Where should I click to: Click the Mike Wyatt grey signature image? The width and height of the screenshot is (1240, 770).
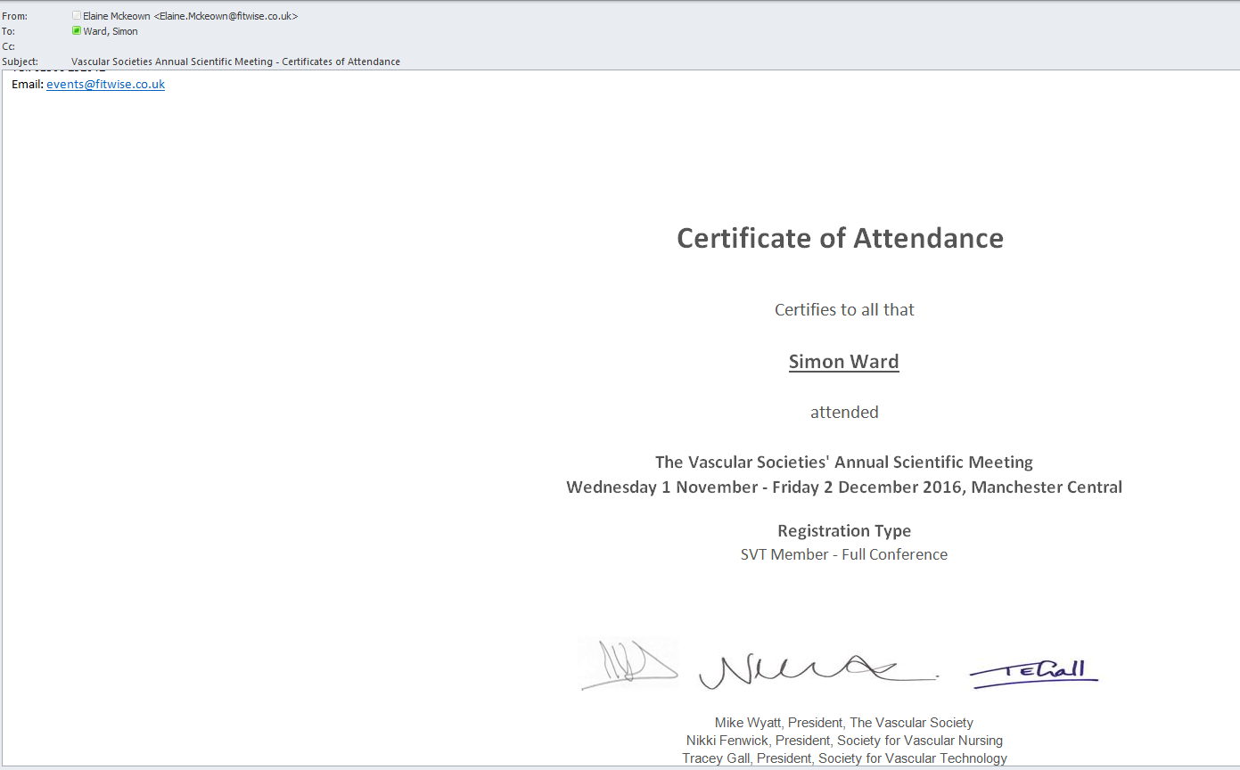click(x=628, y=664)
